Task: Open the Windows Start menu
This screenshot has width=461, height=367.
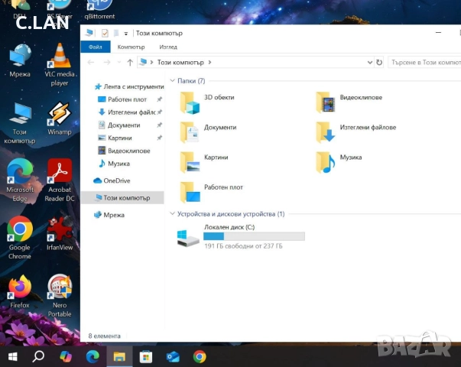Action: click(13, 357)
